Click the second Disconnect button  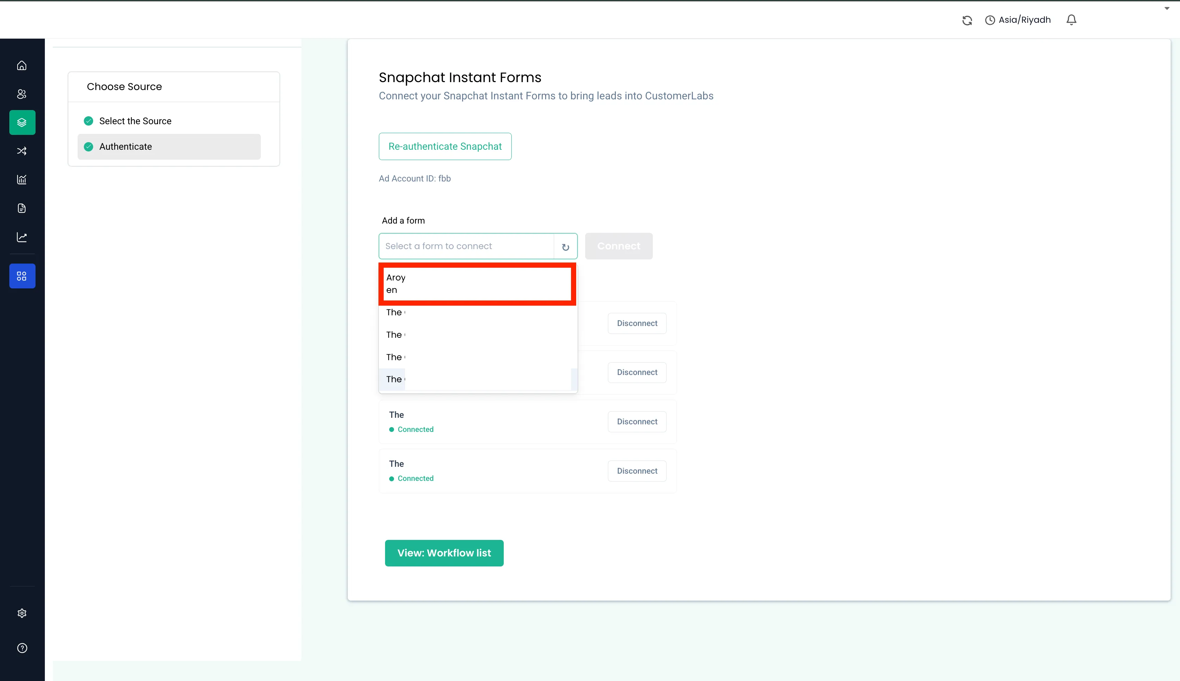pyautogui.click(x=637, y=372)
